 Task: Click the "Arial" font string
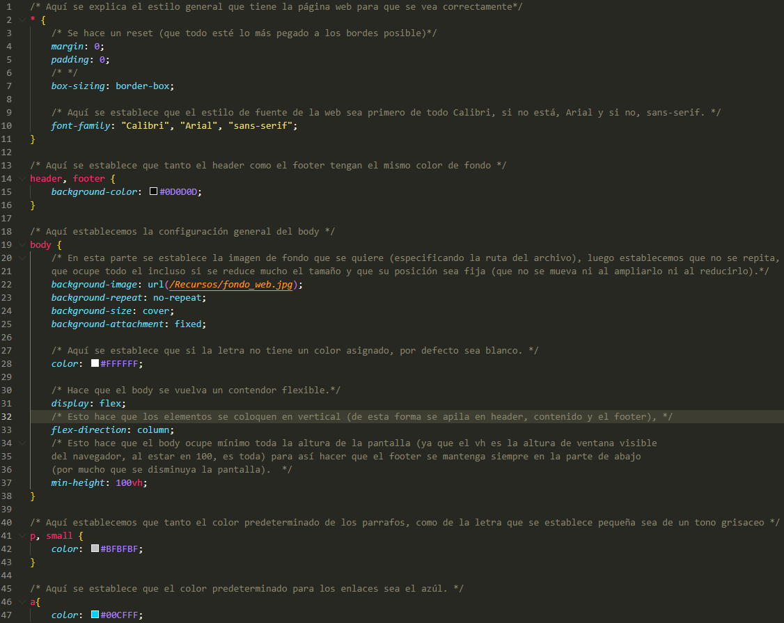tap(198, 125)
